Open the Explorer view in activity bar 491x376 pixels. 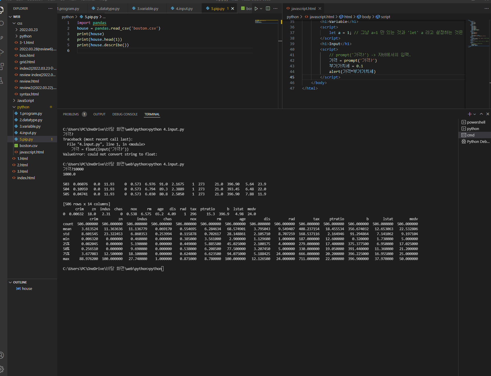click(1, 10)
